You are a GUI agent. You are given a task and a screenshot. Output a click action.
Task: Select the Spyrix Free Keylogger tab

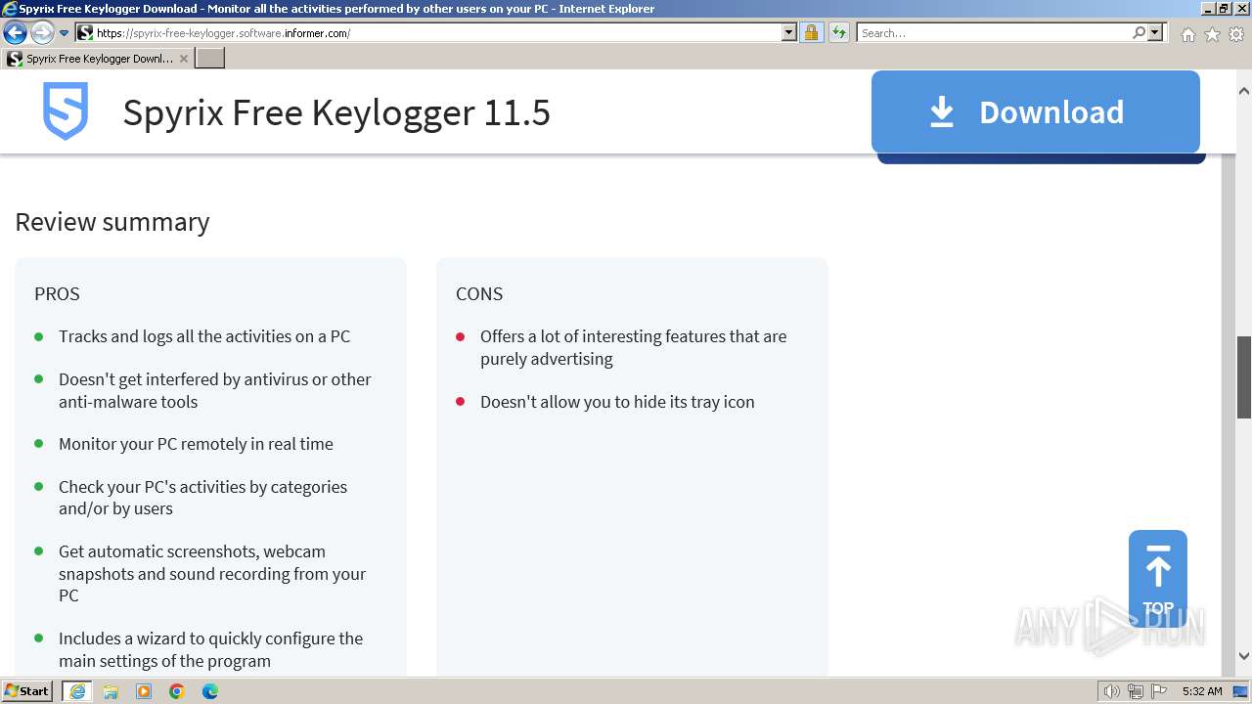click(x=98, y=59)
